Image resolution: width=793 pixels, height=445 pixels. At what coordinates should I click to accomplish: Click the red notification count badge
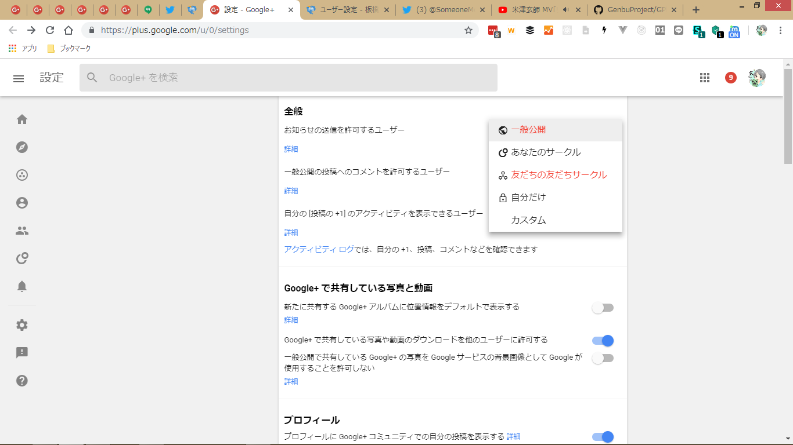click(731, 78)
